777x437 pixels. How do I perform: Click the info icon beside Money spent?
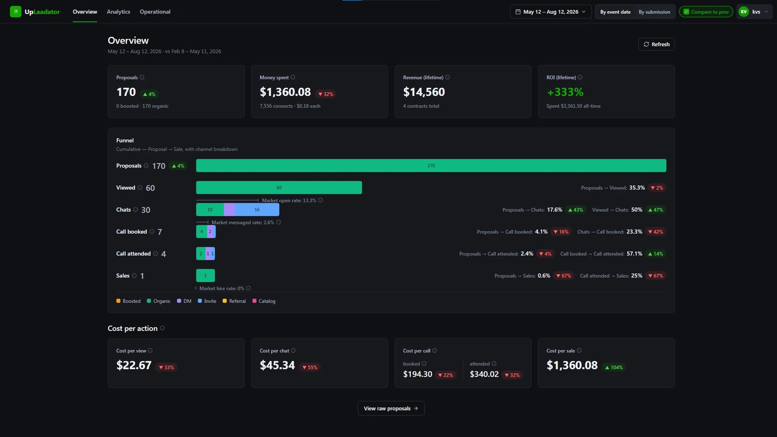[293, 77]
